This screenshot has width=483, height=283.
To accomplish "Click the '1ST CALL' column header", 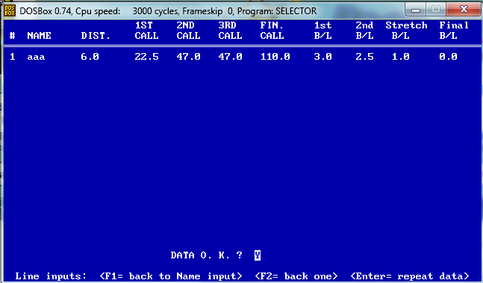I will pyautogui.click(x=146, y=31).
